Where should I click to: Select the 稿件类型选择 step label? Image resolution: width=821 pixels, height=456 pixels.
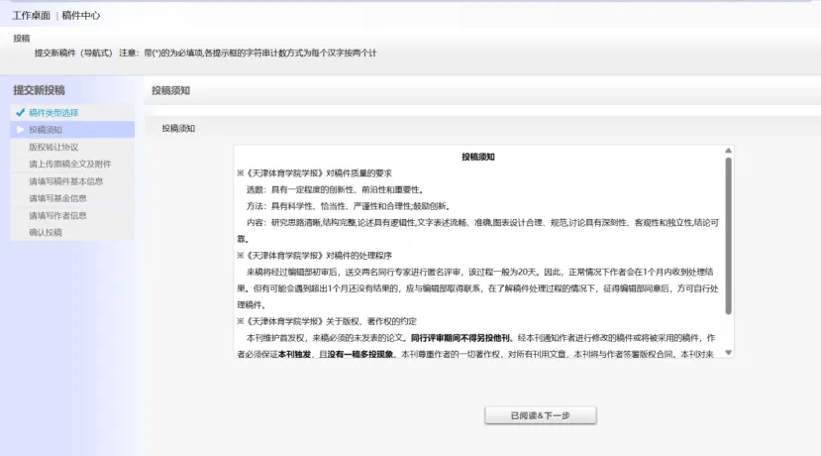coord(53,113)
